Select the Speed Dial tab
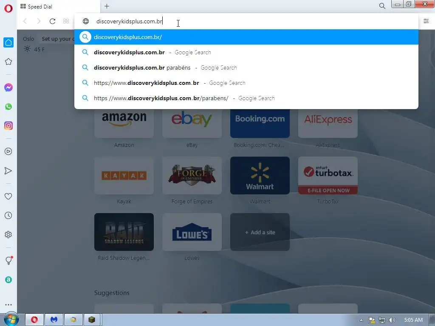This screenshot has width=435, height=326. point(59,6)
